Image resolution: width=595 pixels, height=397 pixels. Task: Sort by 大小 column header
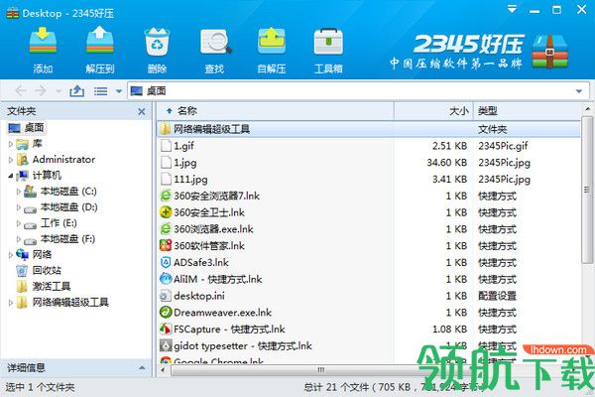[x=433, y=111]
